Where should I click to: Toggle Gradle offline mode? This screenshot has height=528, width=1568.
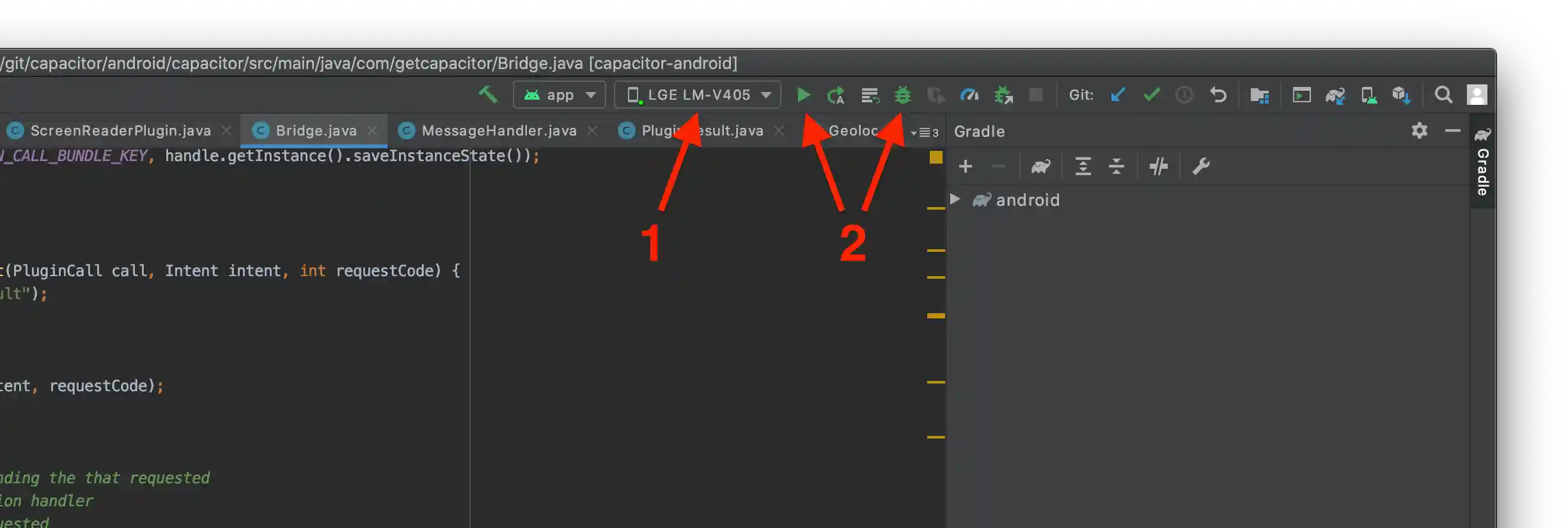(1158, 167)
